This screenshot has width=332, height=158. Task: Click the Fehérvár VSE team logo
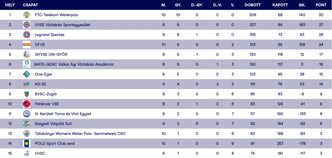[x=26, y=104]
